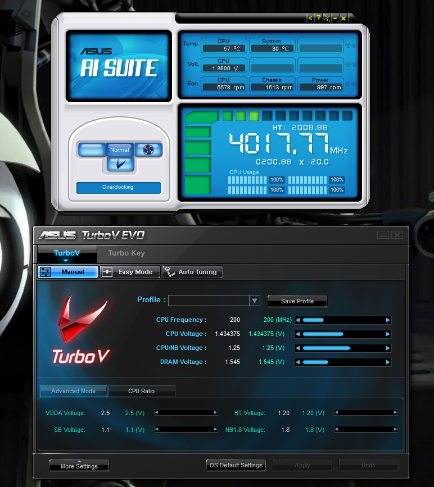Adjust the CPU Voltage slider bar
The image size is (434, 487).
343,334
